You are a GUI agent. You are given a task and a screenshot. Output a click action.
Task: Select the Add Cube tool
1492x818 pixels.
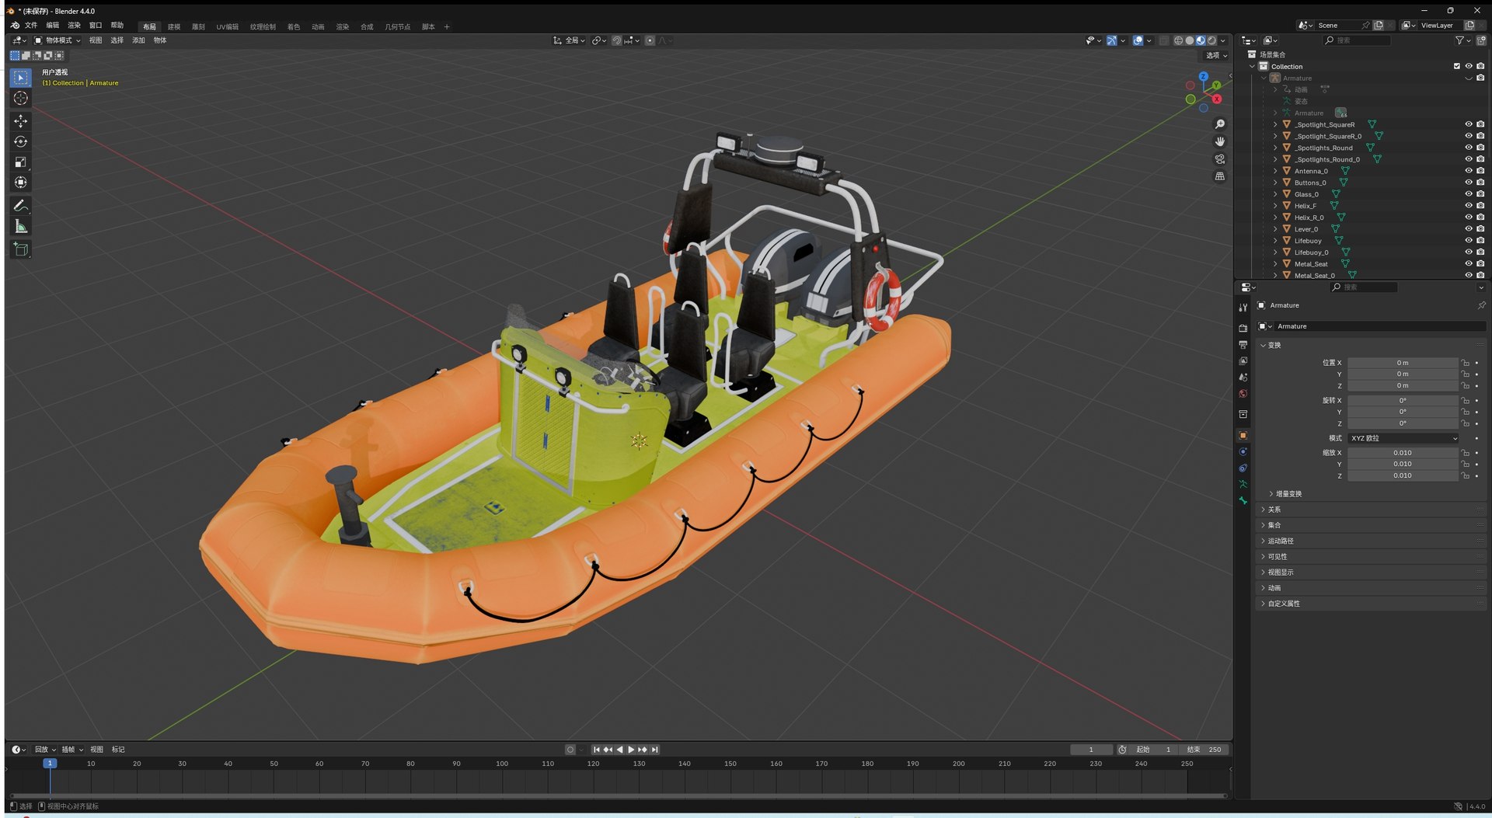[21, 249]
